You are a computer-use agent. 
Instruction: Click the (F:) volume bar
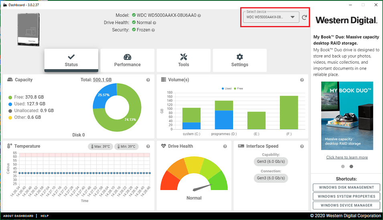289,112
